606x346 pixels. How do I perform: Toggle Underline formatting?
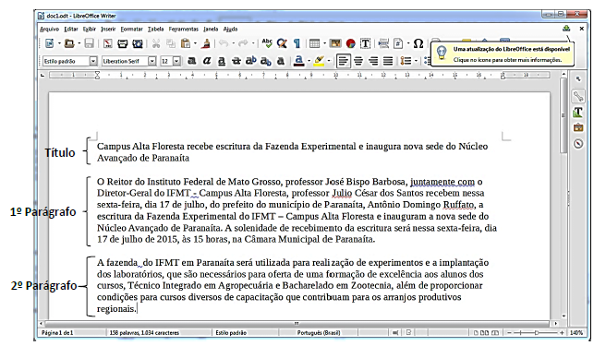click(222, 61)
